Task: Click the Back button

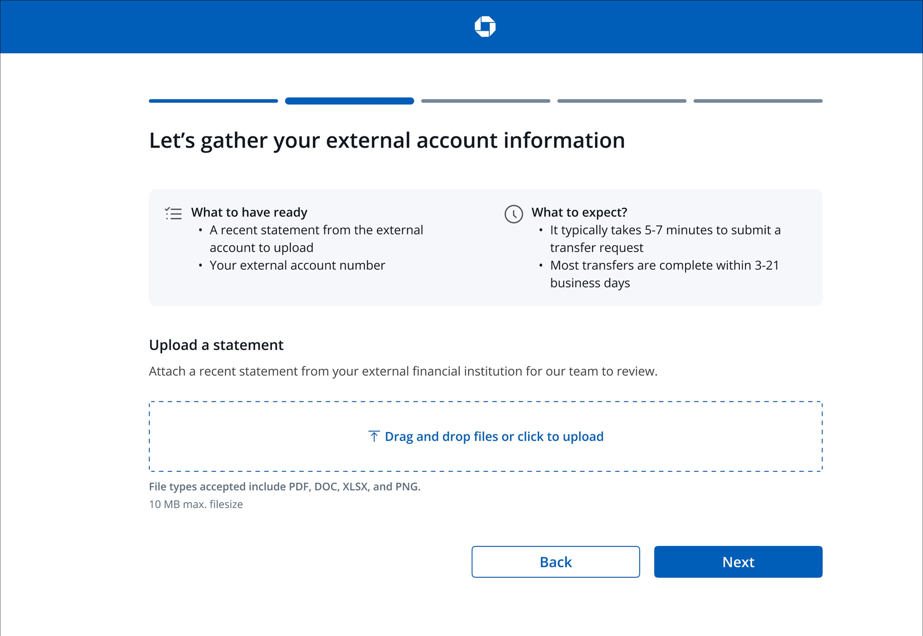Action: pyautogui.click(x=556, y=562)
